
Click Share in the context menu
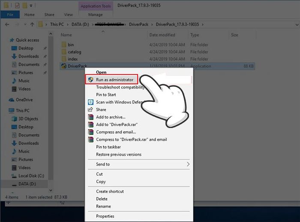[101, 110]
